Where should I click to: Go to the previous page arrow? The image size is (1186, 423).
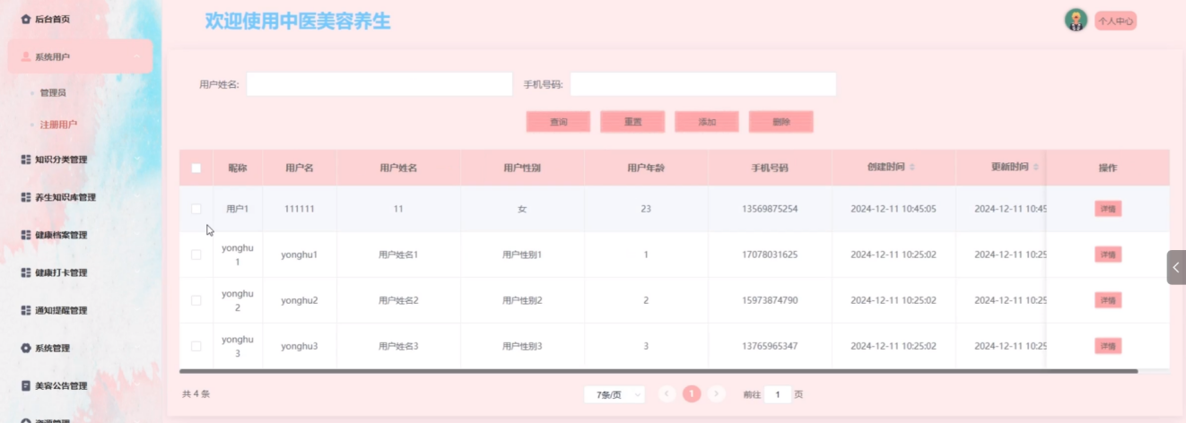pyautogui.click(x=667, y=394)
